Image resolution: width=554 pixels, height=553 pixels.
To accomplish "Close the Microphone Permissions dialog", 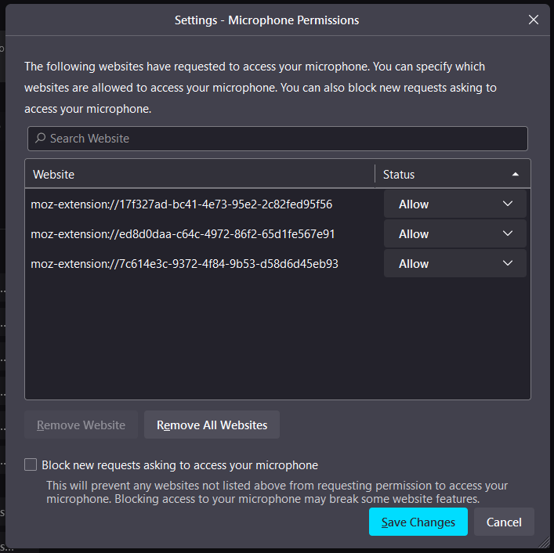I will 533,20.
